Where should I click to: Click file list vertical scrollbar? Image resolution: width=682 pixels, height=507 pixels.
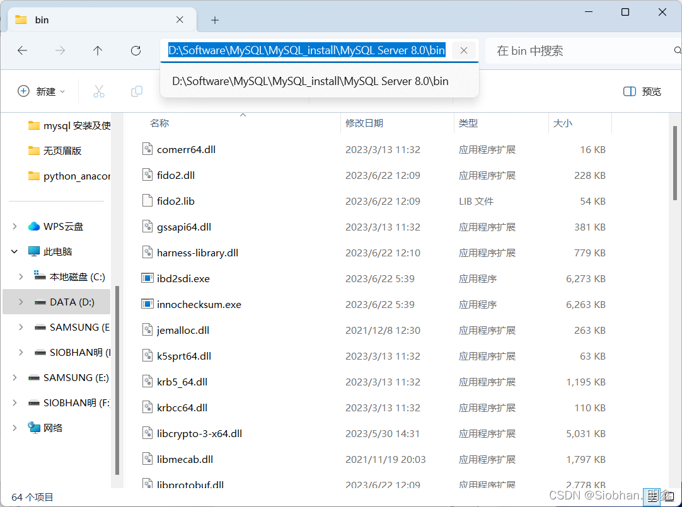(675, 163)
